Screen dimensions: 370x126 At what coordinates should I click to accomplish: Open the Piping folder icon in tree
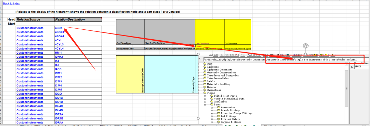[x=205, y=93]
